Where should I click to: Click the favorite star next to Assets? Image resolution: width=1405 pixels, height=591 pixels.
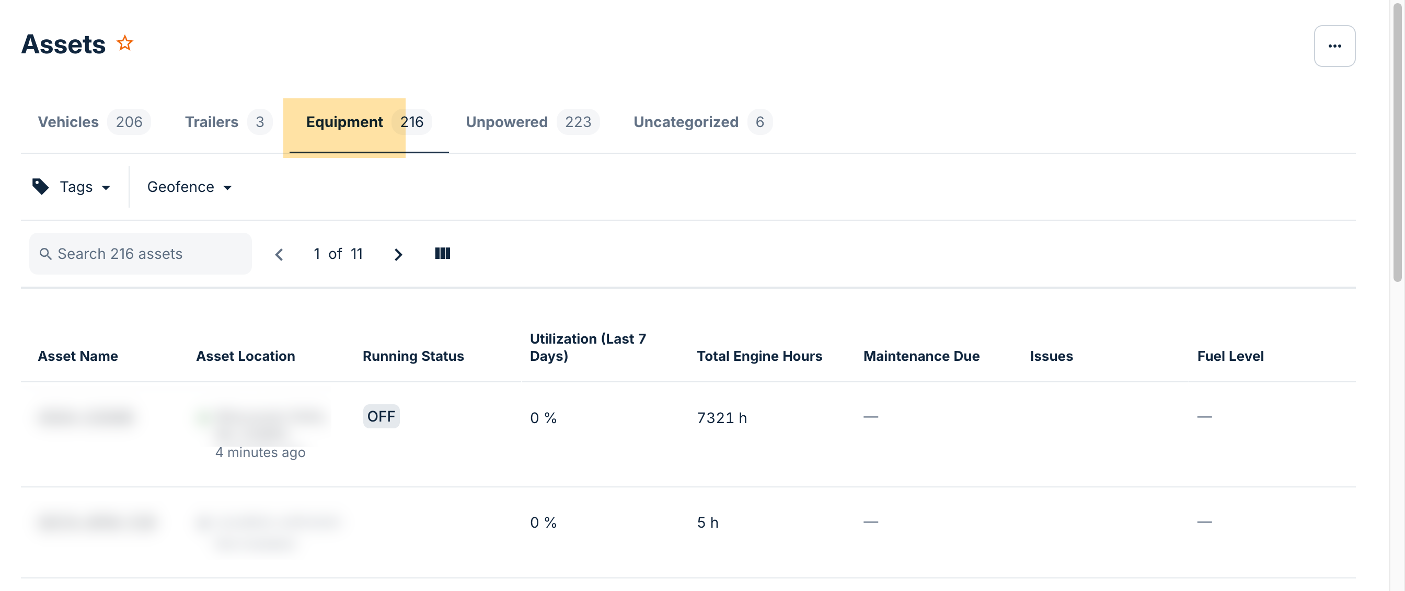tap(125, 43)
